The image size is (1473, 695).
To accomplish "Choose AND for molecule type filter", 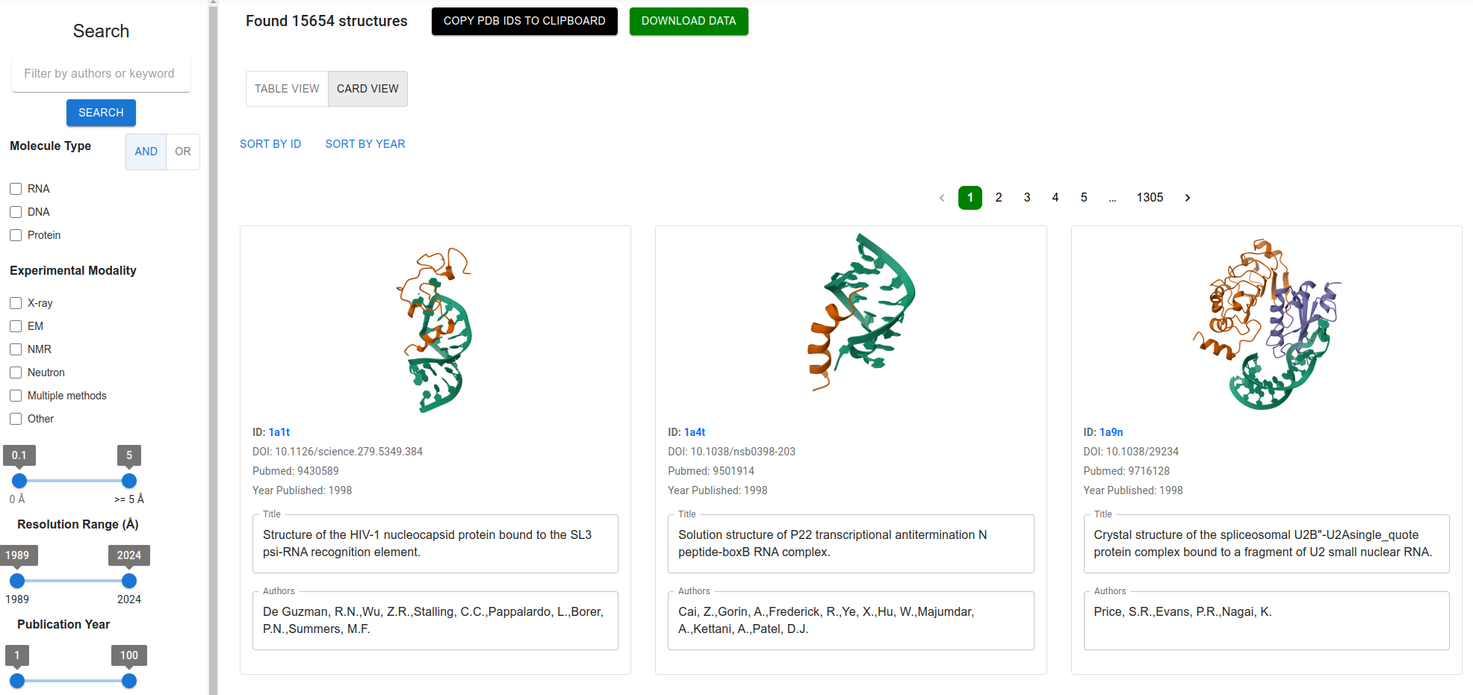I will [x=146, y=152].
